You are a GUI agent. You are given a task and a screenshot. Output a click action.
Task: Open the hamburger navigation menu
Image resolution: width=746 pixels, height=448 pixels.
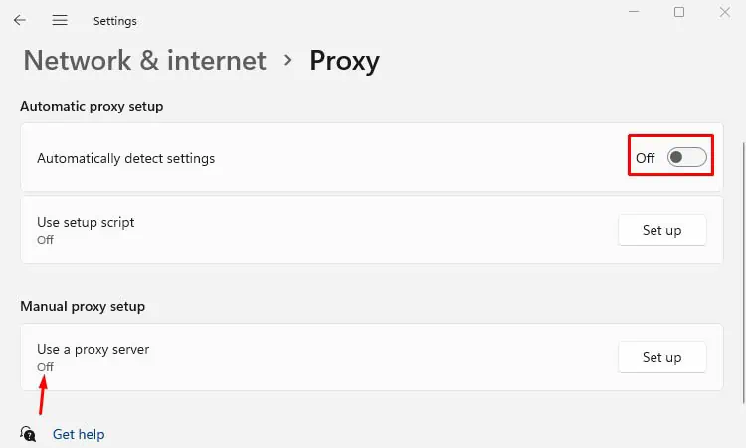click(60, 20)
